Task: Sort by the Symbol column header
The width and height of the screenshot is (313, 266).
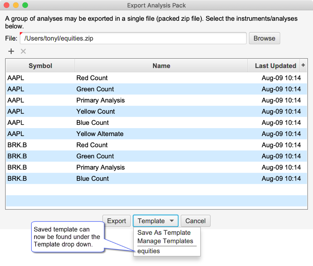Action: point(40,66)
